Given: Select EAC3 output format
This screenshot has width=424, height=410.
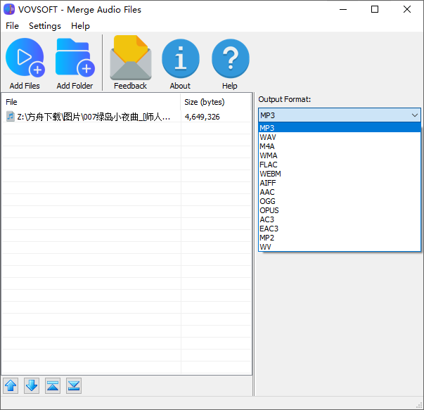Looking at the screenshot, I should coord(340,229).
